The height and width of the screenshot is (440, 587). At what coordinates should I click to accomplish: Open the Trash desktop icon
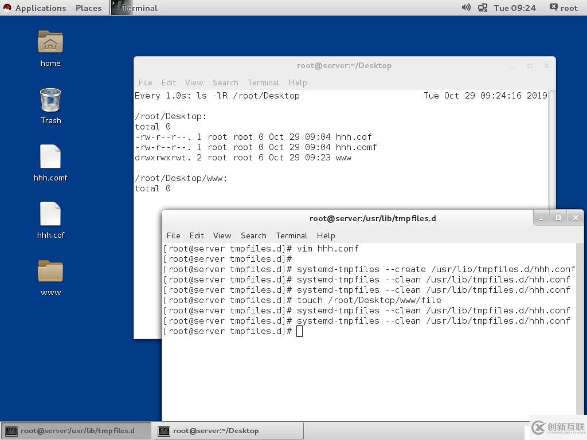50,100
